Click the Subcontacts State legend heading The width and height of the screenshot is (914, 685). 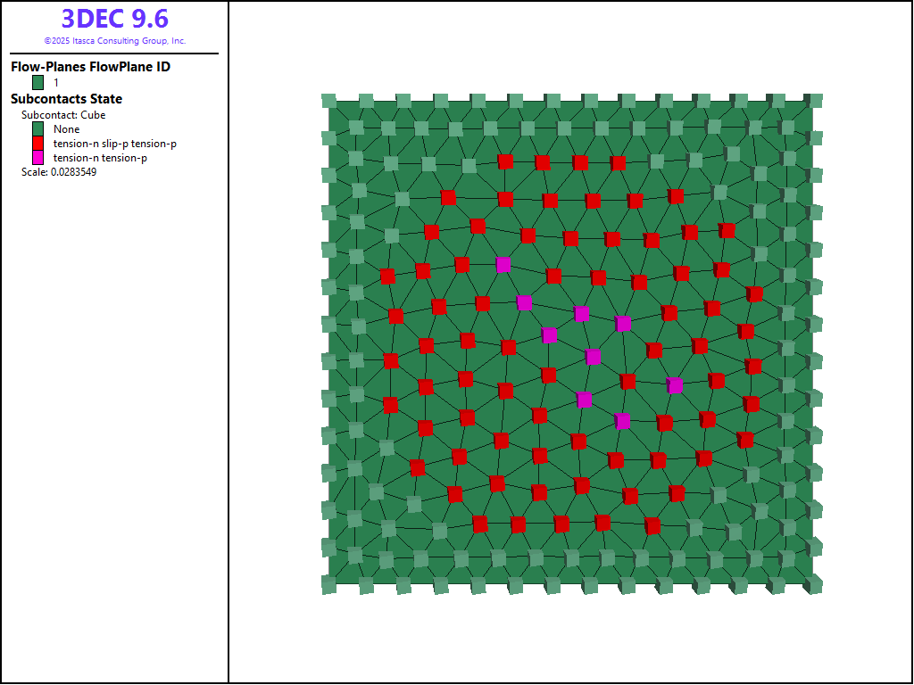point(66,99)
